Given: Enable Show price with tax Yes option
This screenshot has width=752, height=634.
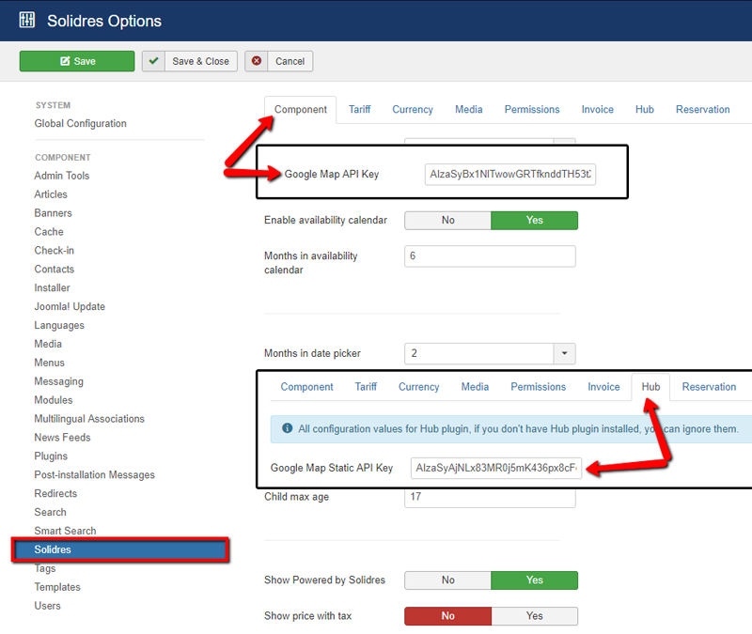Looking at the screenshot, I should 534,616.
